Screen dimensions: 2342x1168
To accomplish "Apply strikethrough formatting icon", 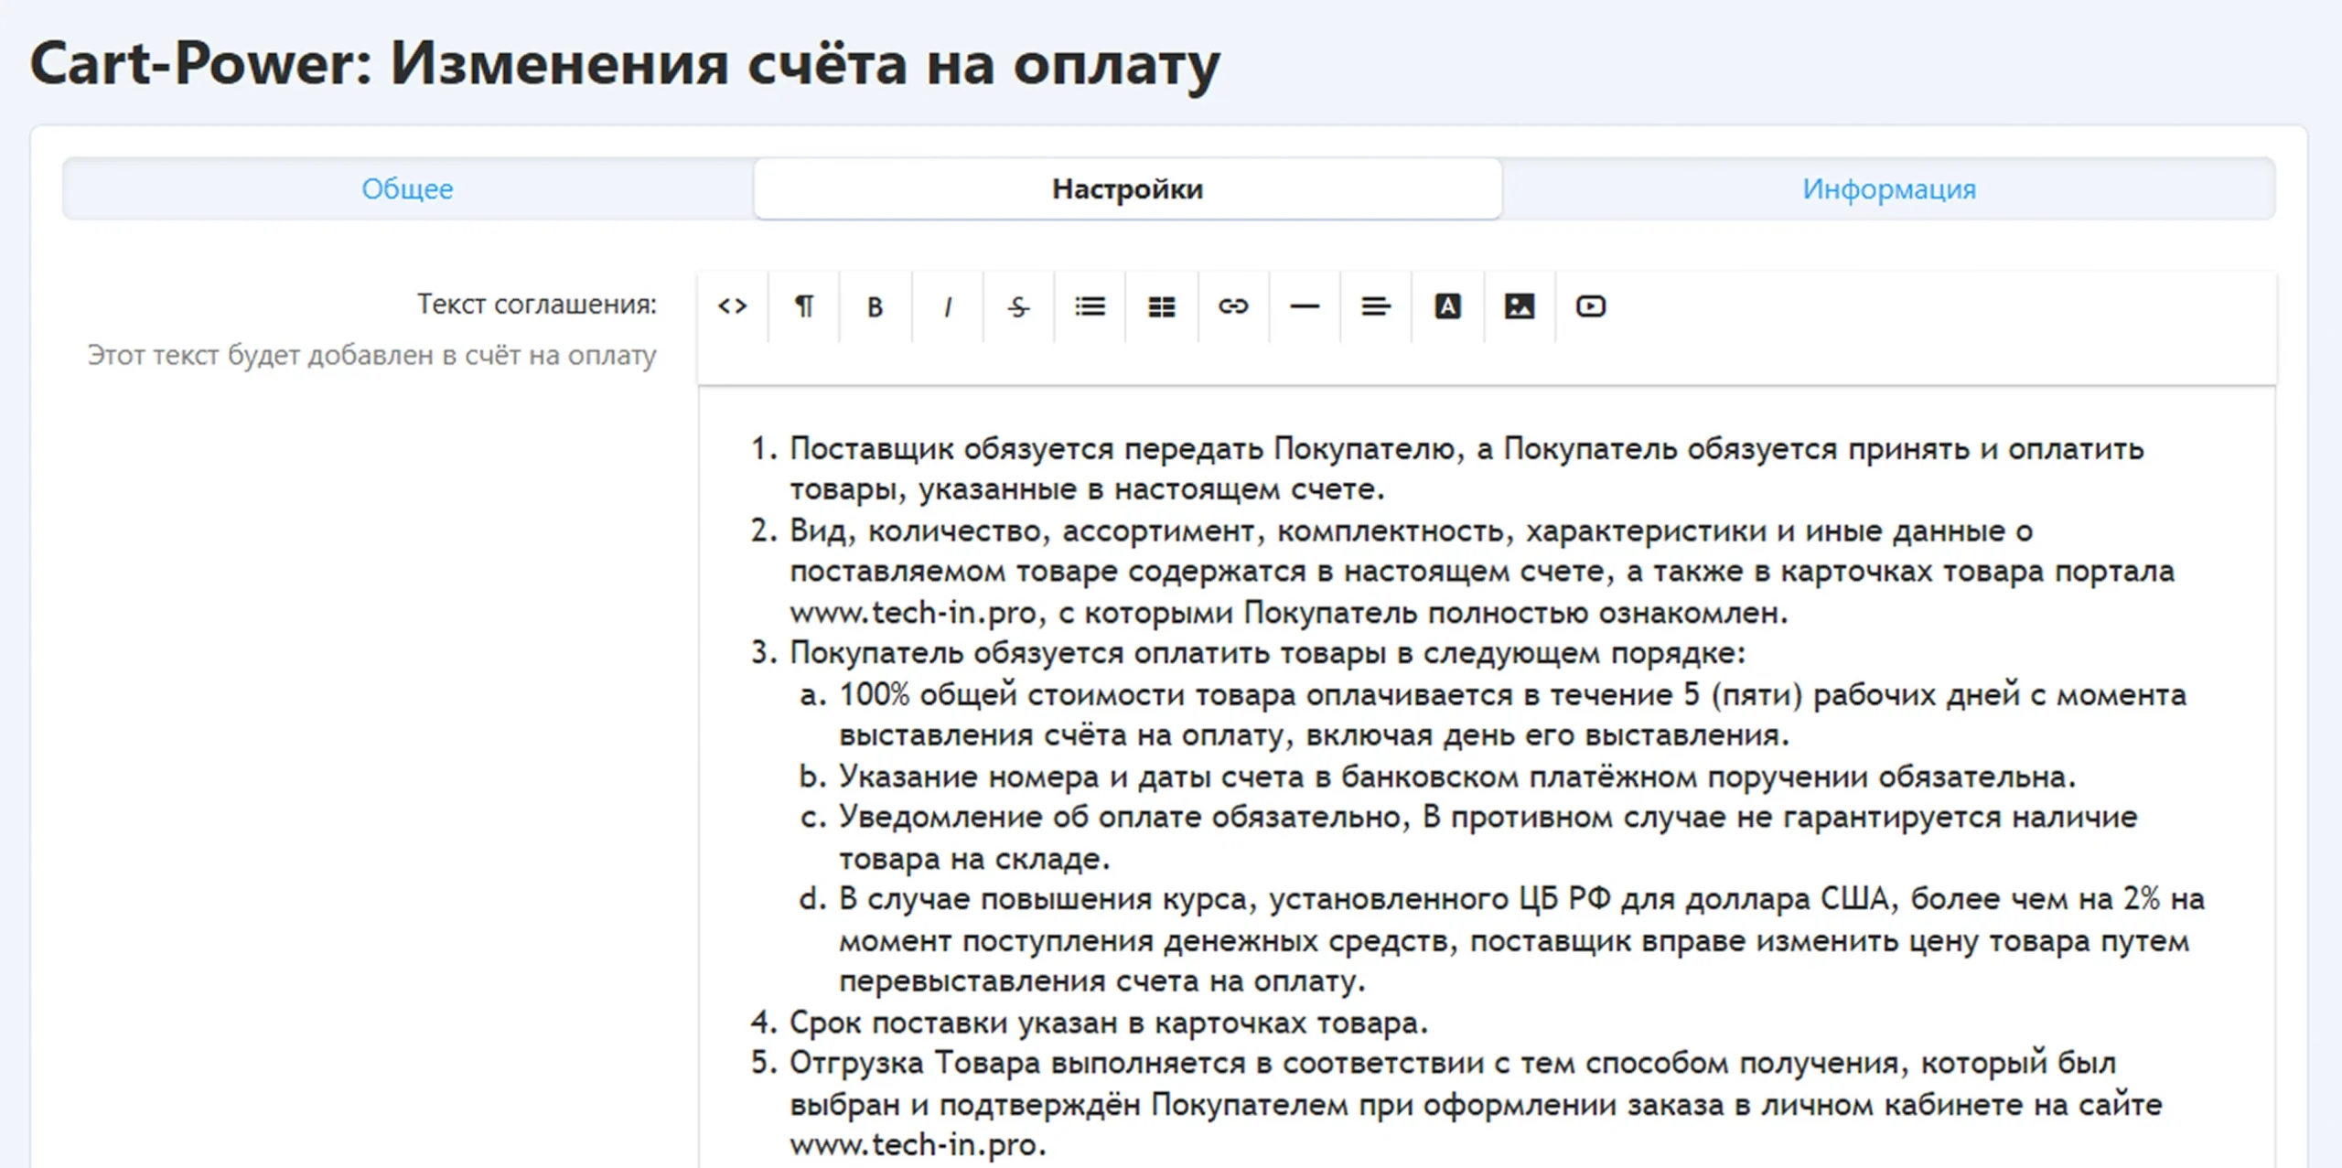I will tap(1019, 306).
